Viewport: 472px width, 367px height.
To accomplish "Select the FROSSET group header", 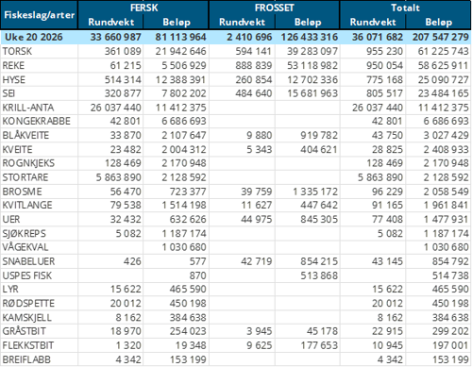I will pyautogui.click(x=274, y=8).
